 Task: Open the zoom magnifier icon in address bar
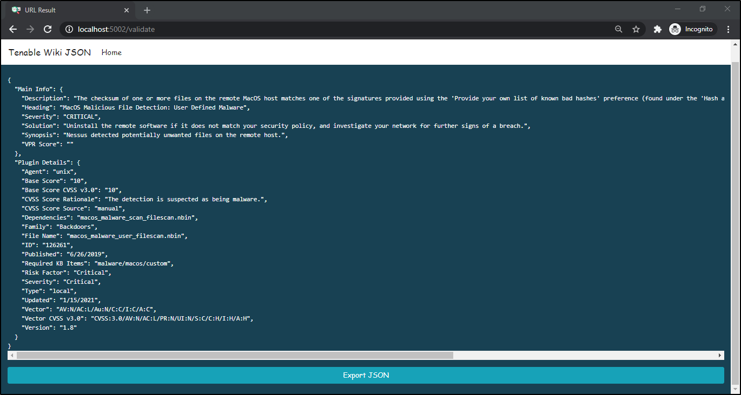click(x=619, y=29)
